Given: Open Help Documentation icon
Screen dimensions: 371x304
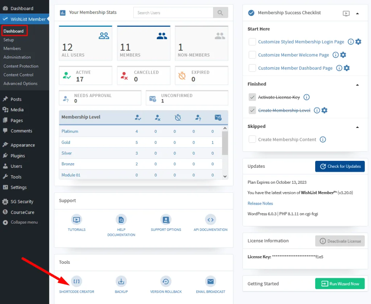Looking at the screenshot, I should pos(121,220).
